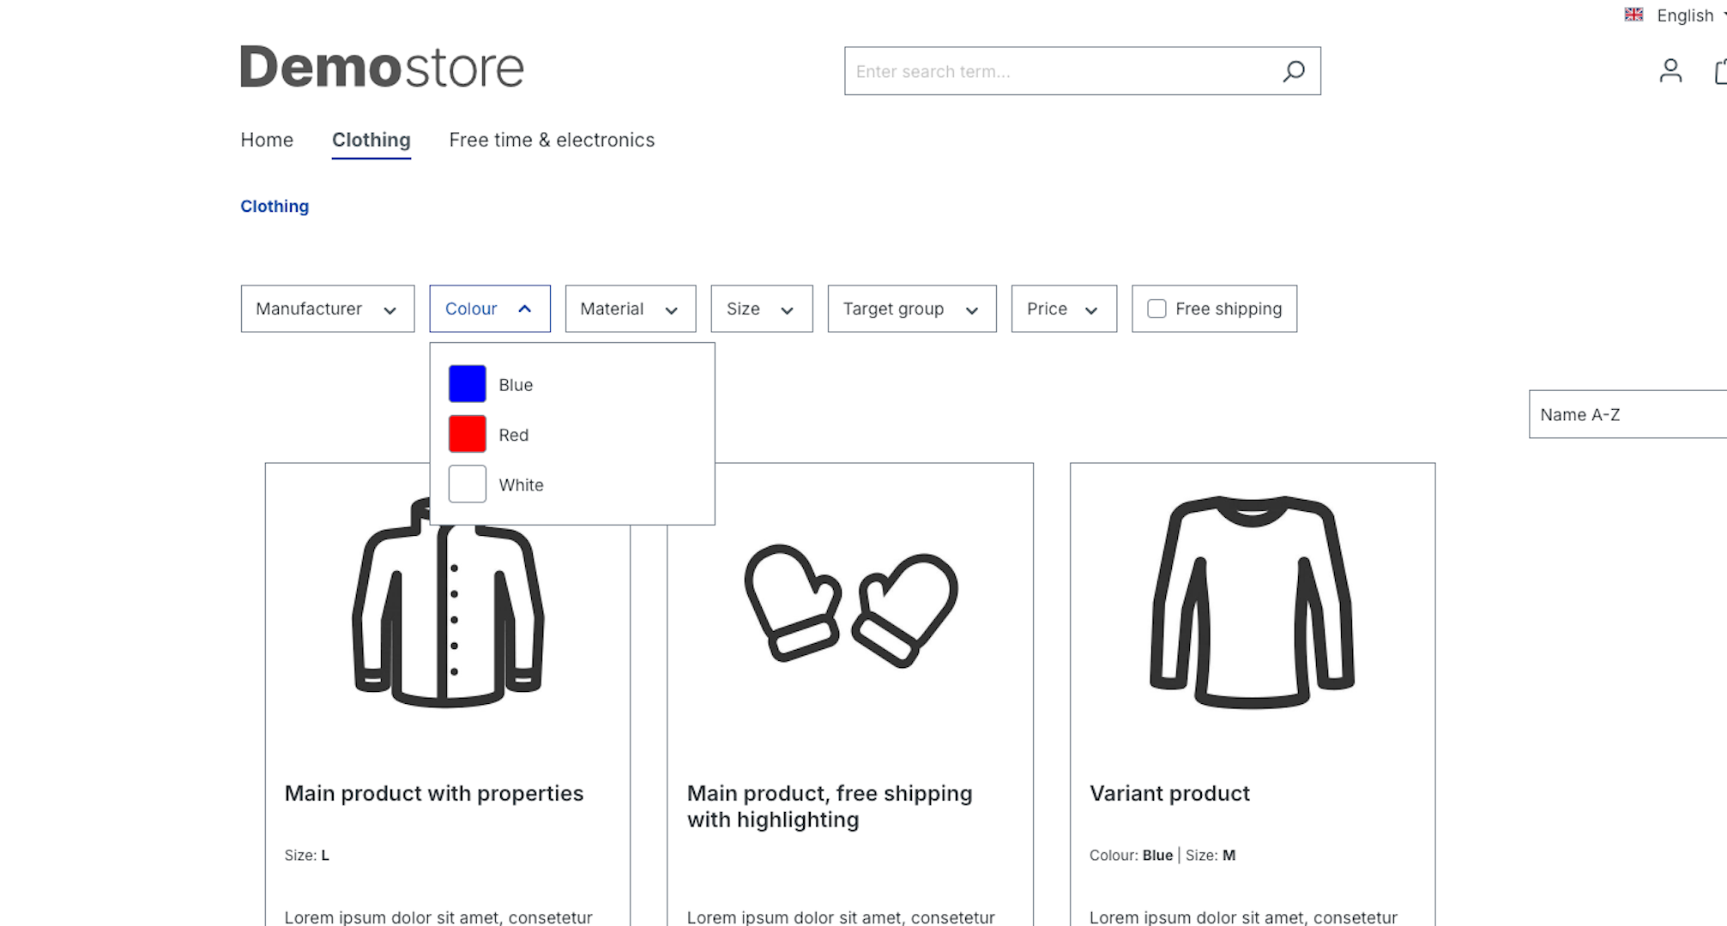Select the Red colour filter option
Screen dimensions: 1727x926
click(512, 435)
